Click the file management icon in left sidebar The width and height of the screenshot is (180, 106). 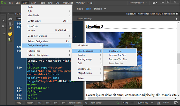[x=3, y=21]
